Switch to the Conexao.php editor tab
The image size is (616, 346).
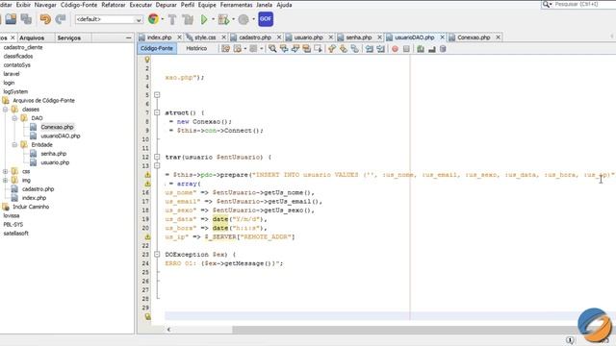point(474,37)
